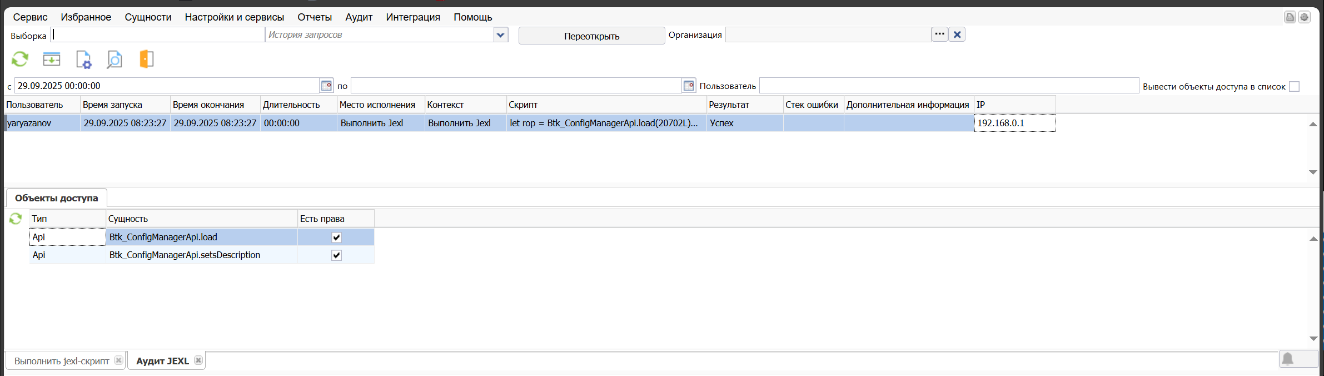Screen dimensions: 1324x376
Task: Open calendar picker for start date
Action: click(327, 86)
